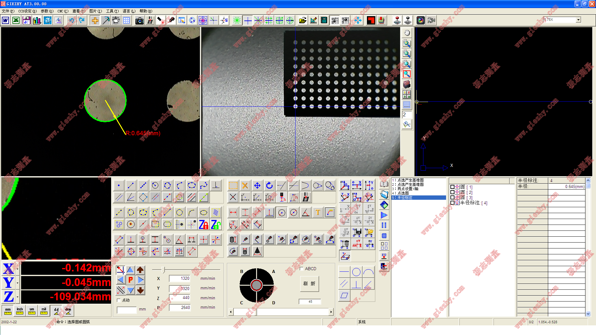Click the camera snapshot icon in toolbar

tap(139, 20)
